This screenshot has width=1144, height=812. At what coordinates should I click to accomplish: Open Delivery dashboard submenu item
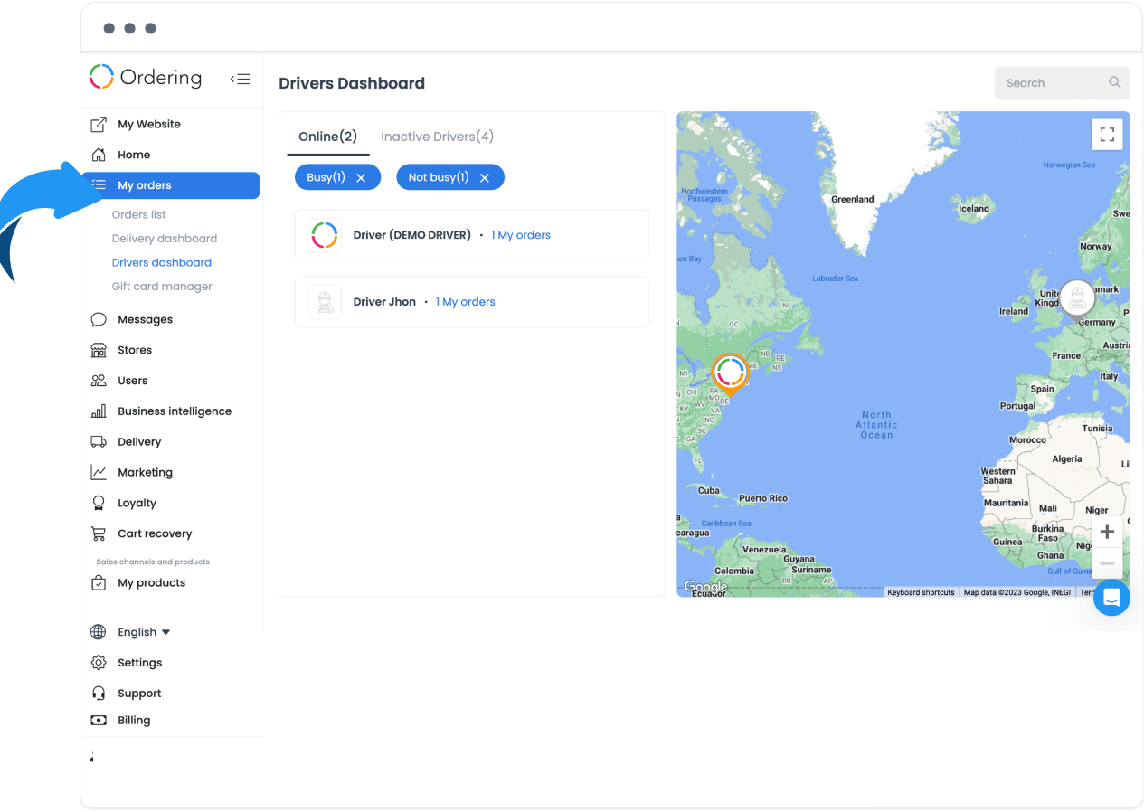coord(165,239)
